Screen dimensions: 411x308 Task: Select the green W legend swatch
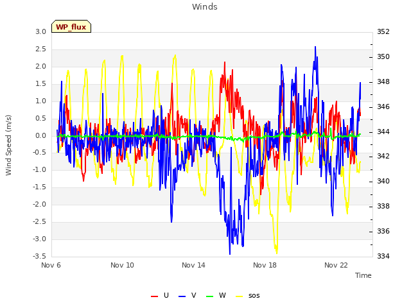coord(210,296)
